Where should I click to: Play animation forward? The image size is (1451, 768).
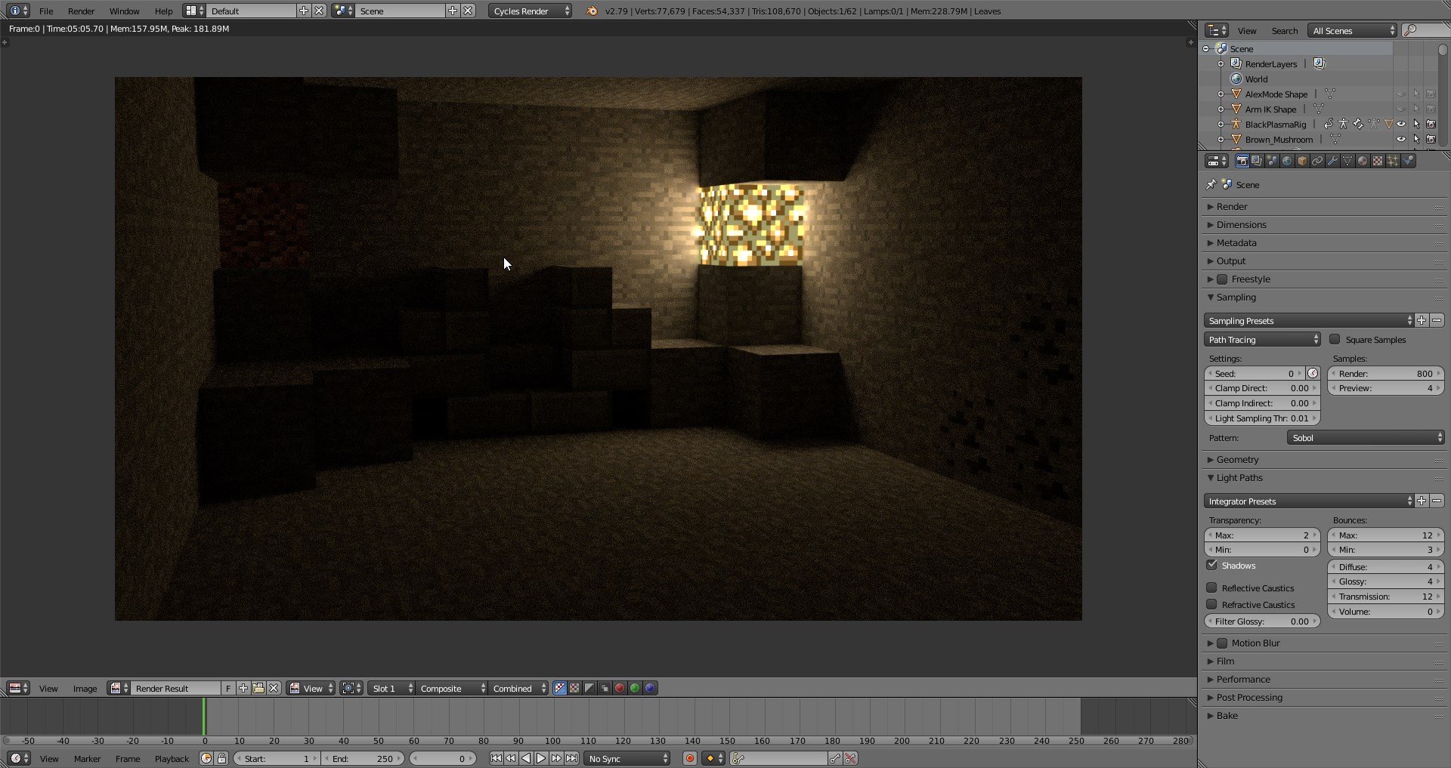[541, 758]
